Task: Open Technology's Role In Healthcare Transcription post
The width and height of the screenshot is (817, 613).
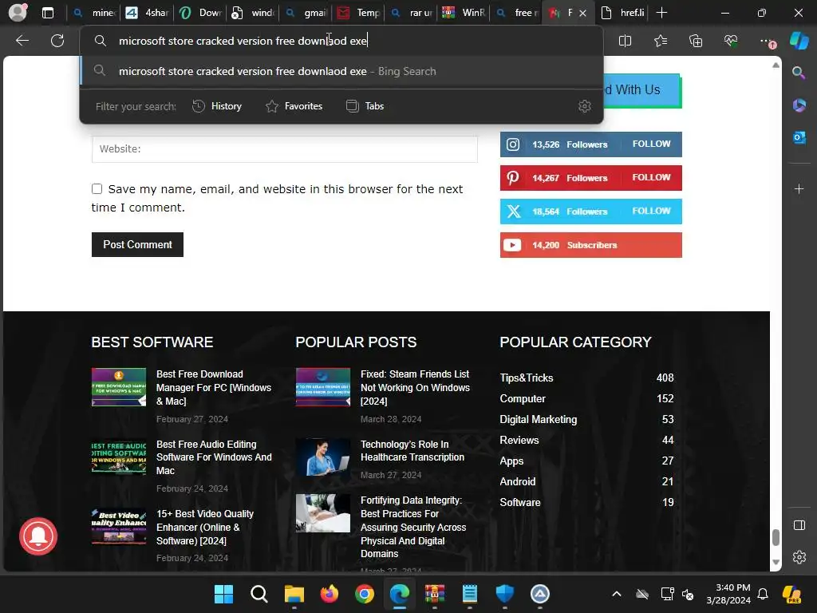Action: click(412, 451)
